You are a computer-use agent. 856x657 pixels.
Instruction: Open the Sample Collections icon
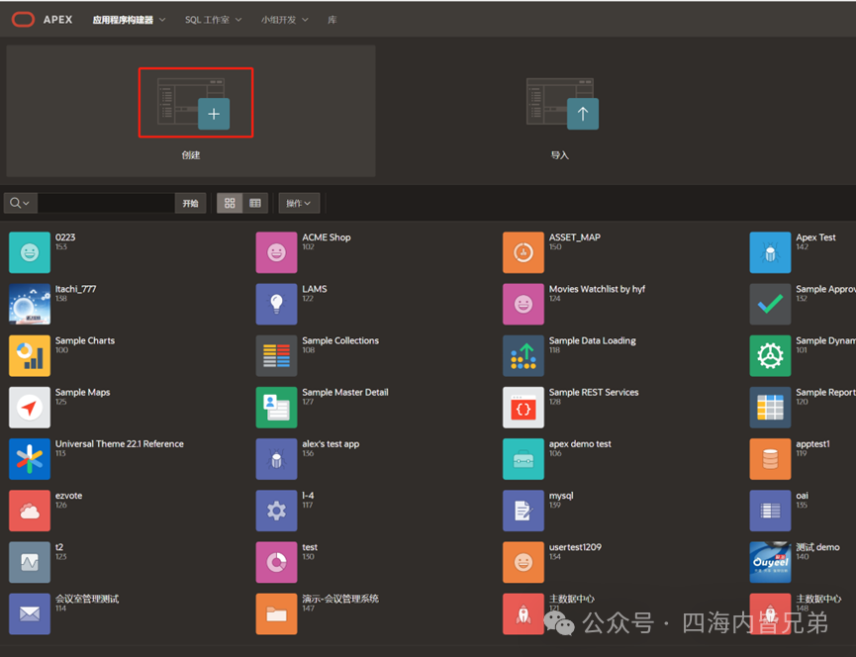(x=276, y=356)
